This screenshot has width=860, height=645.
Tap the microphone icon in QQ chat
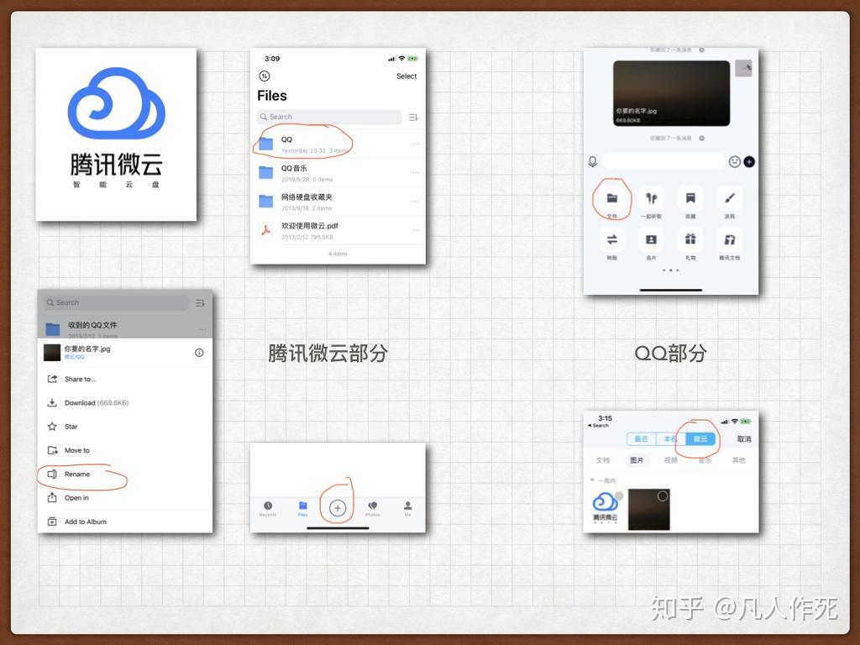click(593, 162)
